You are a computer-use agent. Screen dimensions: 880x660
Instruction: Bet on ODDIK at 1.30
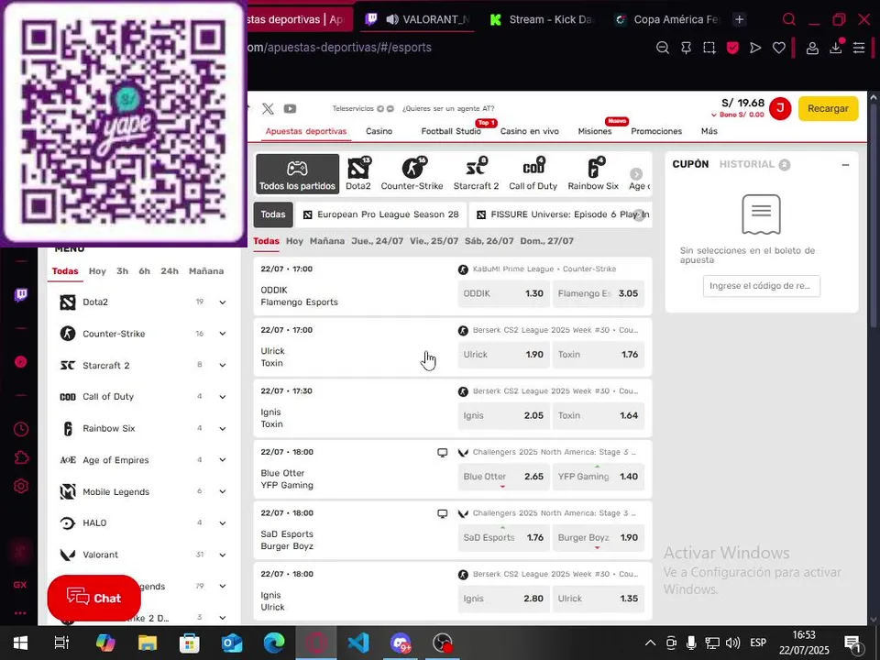pyautogui.click(x=503, y=293)
